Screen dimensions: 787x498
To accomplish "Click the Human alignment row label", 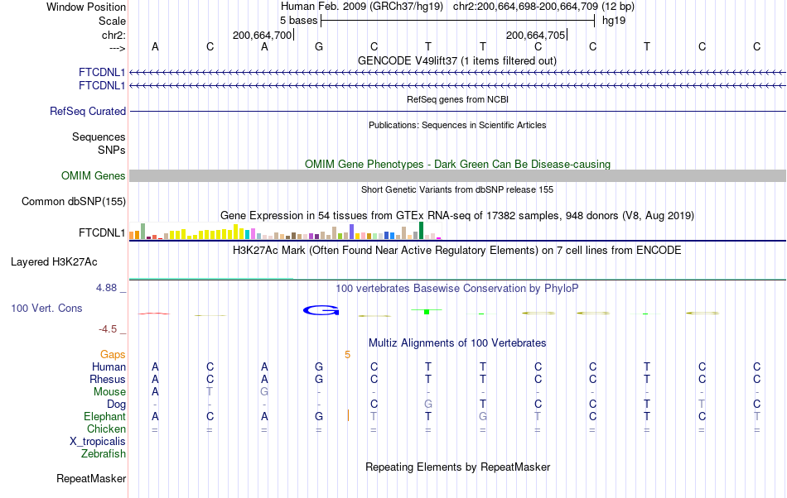I will (109, 366).
